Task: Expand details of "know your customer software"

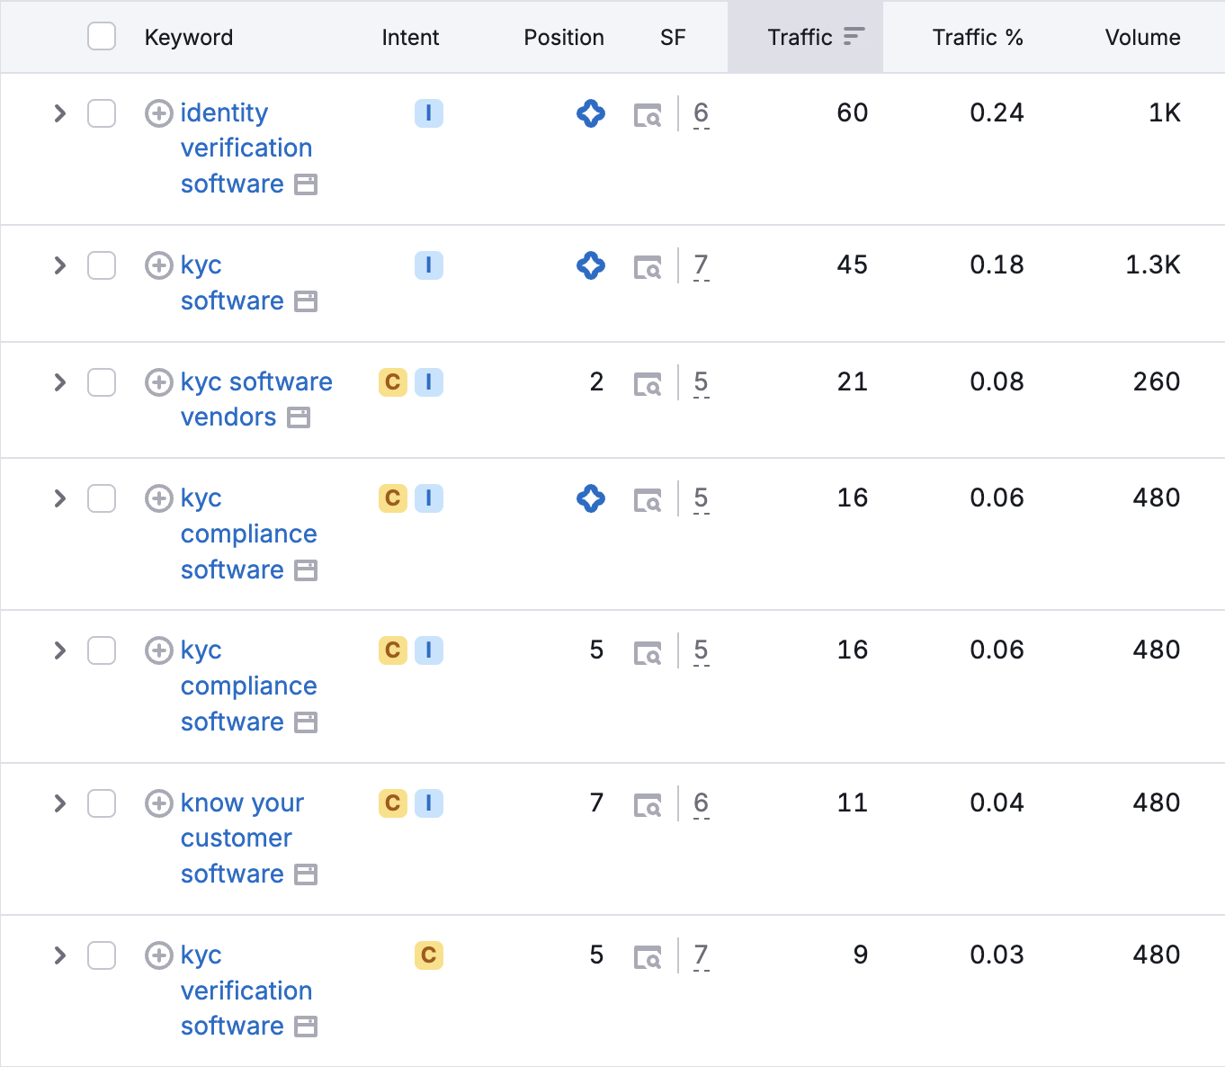Action: click(x=59, y=803)
